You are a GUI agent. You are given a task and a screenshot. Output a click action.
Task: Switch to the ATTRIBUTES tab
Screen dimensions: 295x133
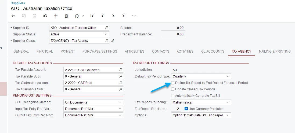(135, 51)
